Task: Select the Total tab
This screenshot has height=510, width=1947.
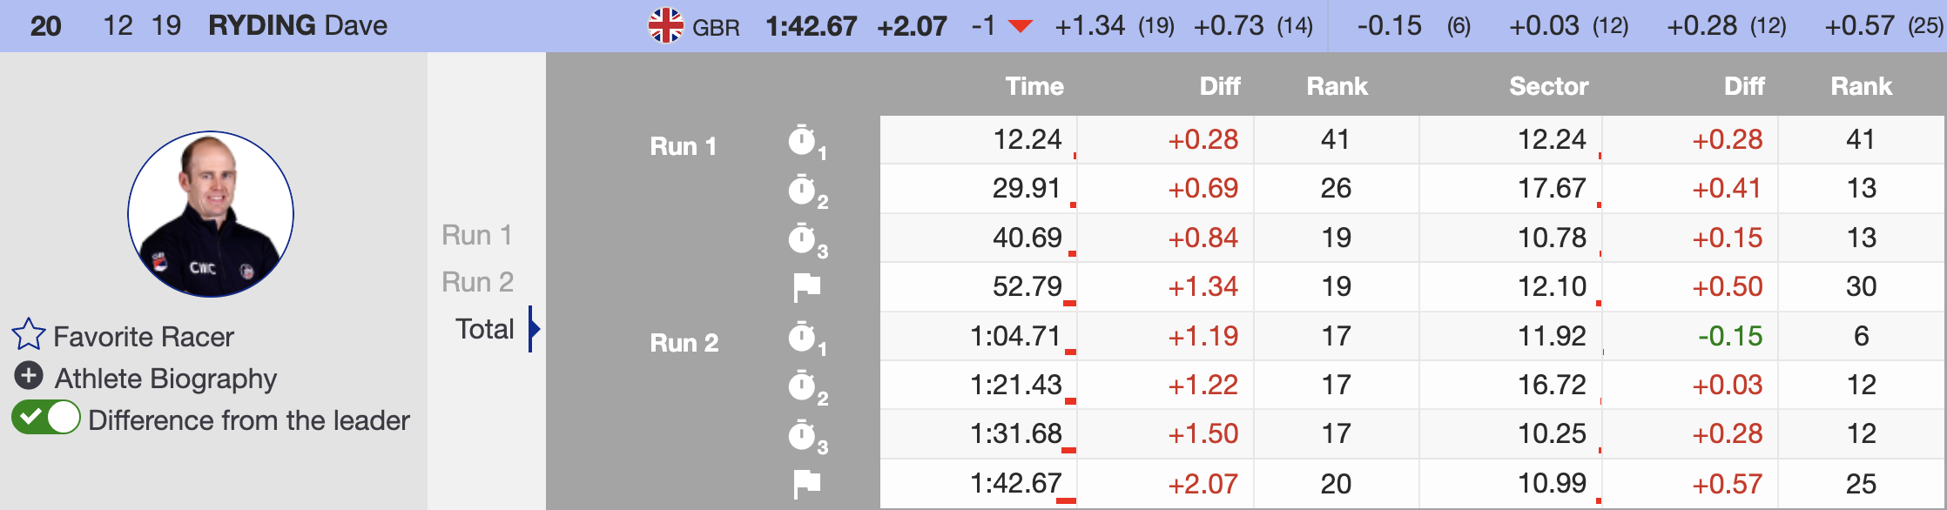Action: coord(485,329)
